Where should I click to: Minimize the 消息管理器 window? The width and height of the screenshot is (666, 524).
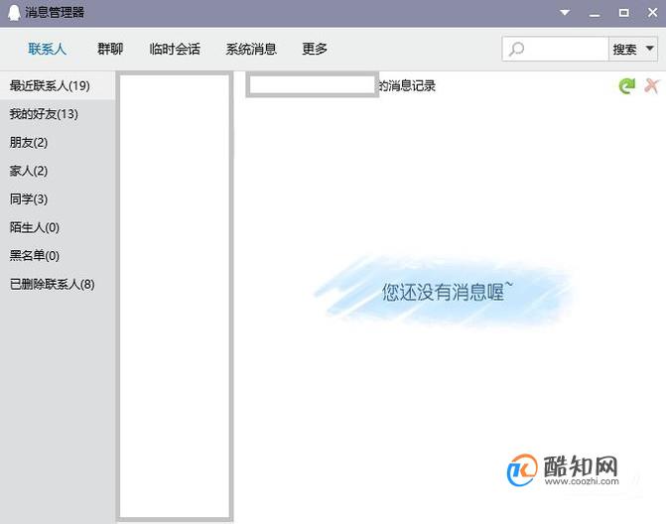(595, 13)
